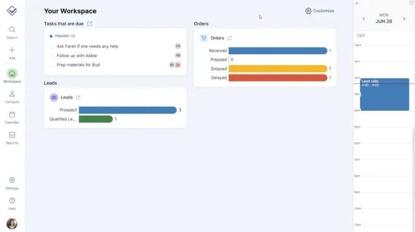Click the Customize button

(x=320, y=11)
